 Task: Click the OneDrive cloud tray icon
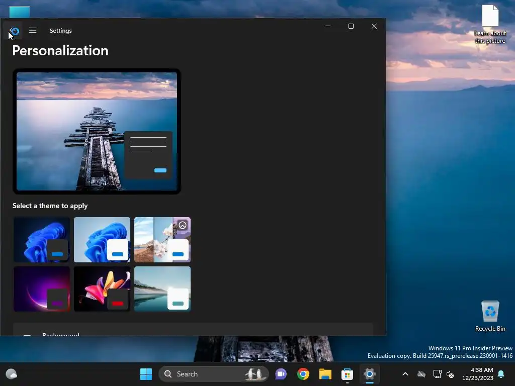pyautogui.click(x=421, y=374)
